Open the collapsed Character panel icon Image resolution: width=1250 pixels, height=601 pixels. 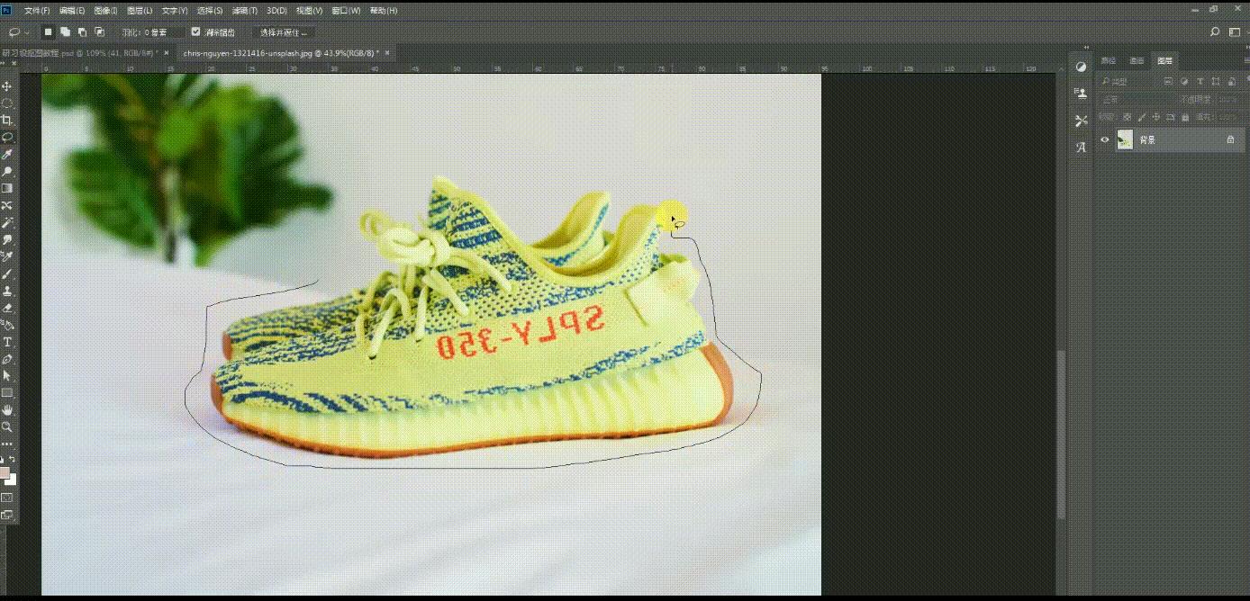(x=1081, y=148)
